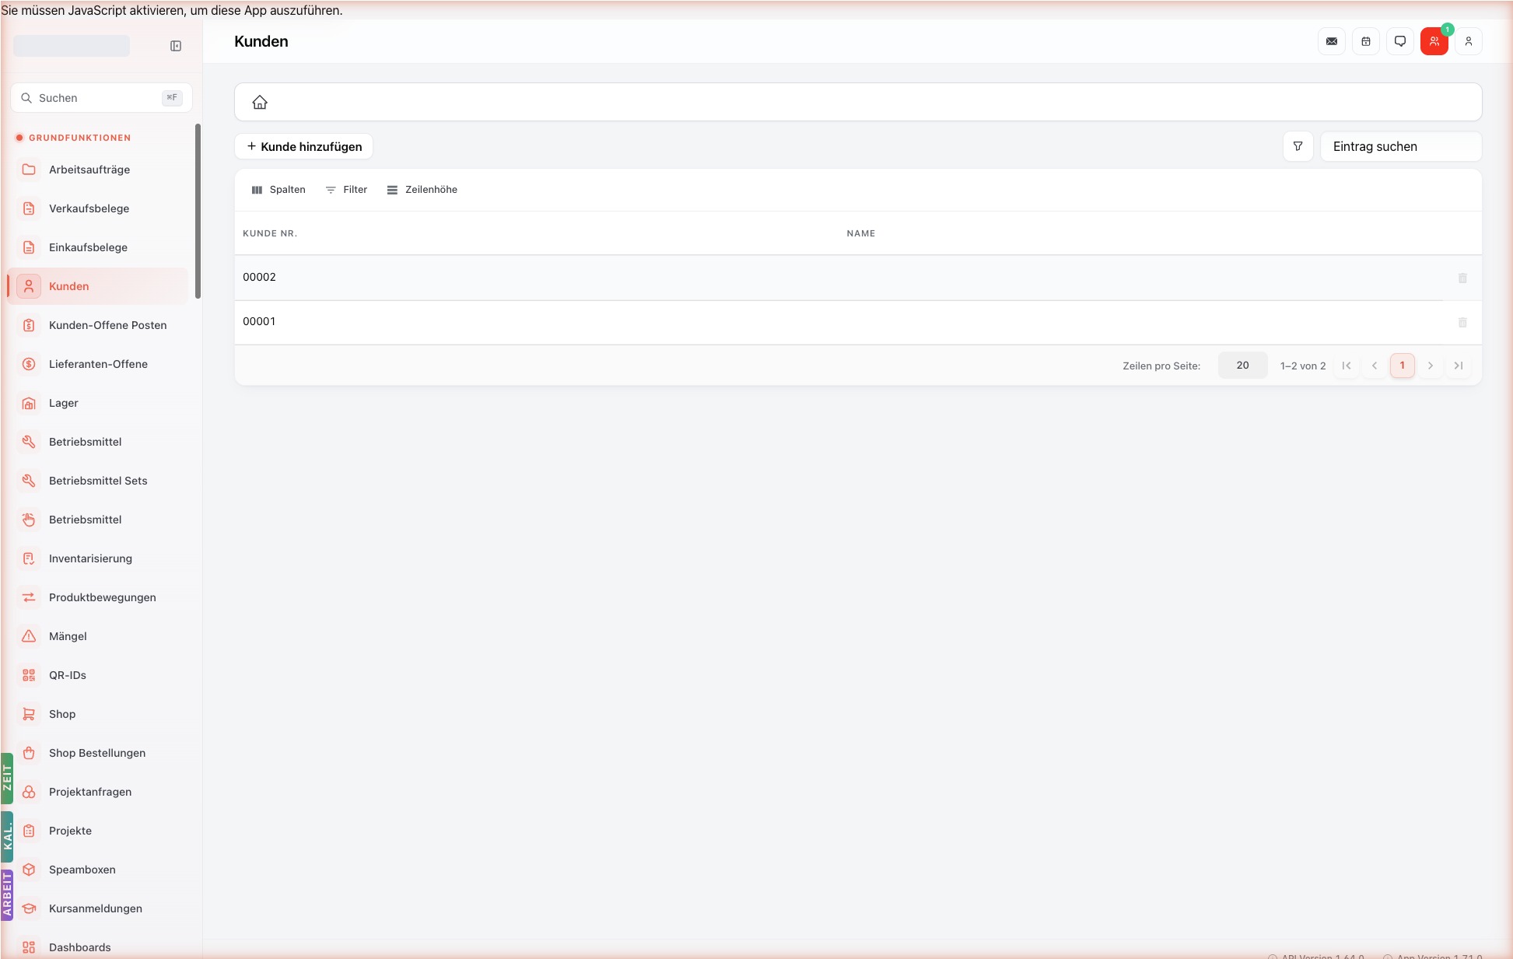Click the Eintrag suchen search field
Viewport: 1513px width, 959px height.
(1401, 146)
